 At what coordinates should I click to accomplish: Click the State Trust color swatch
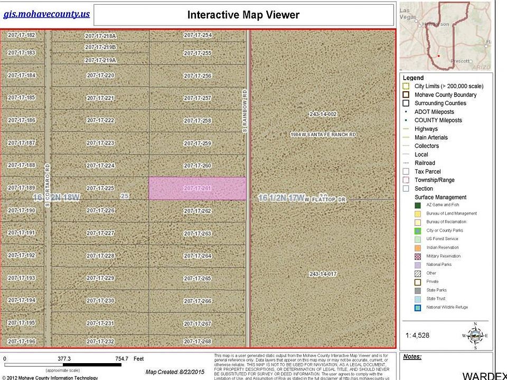[418, 299]
